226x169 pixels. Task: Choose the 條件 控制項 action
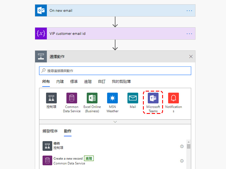click(x=113, y=146)
